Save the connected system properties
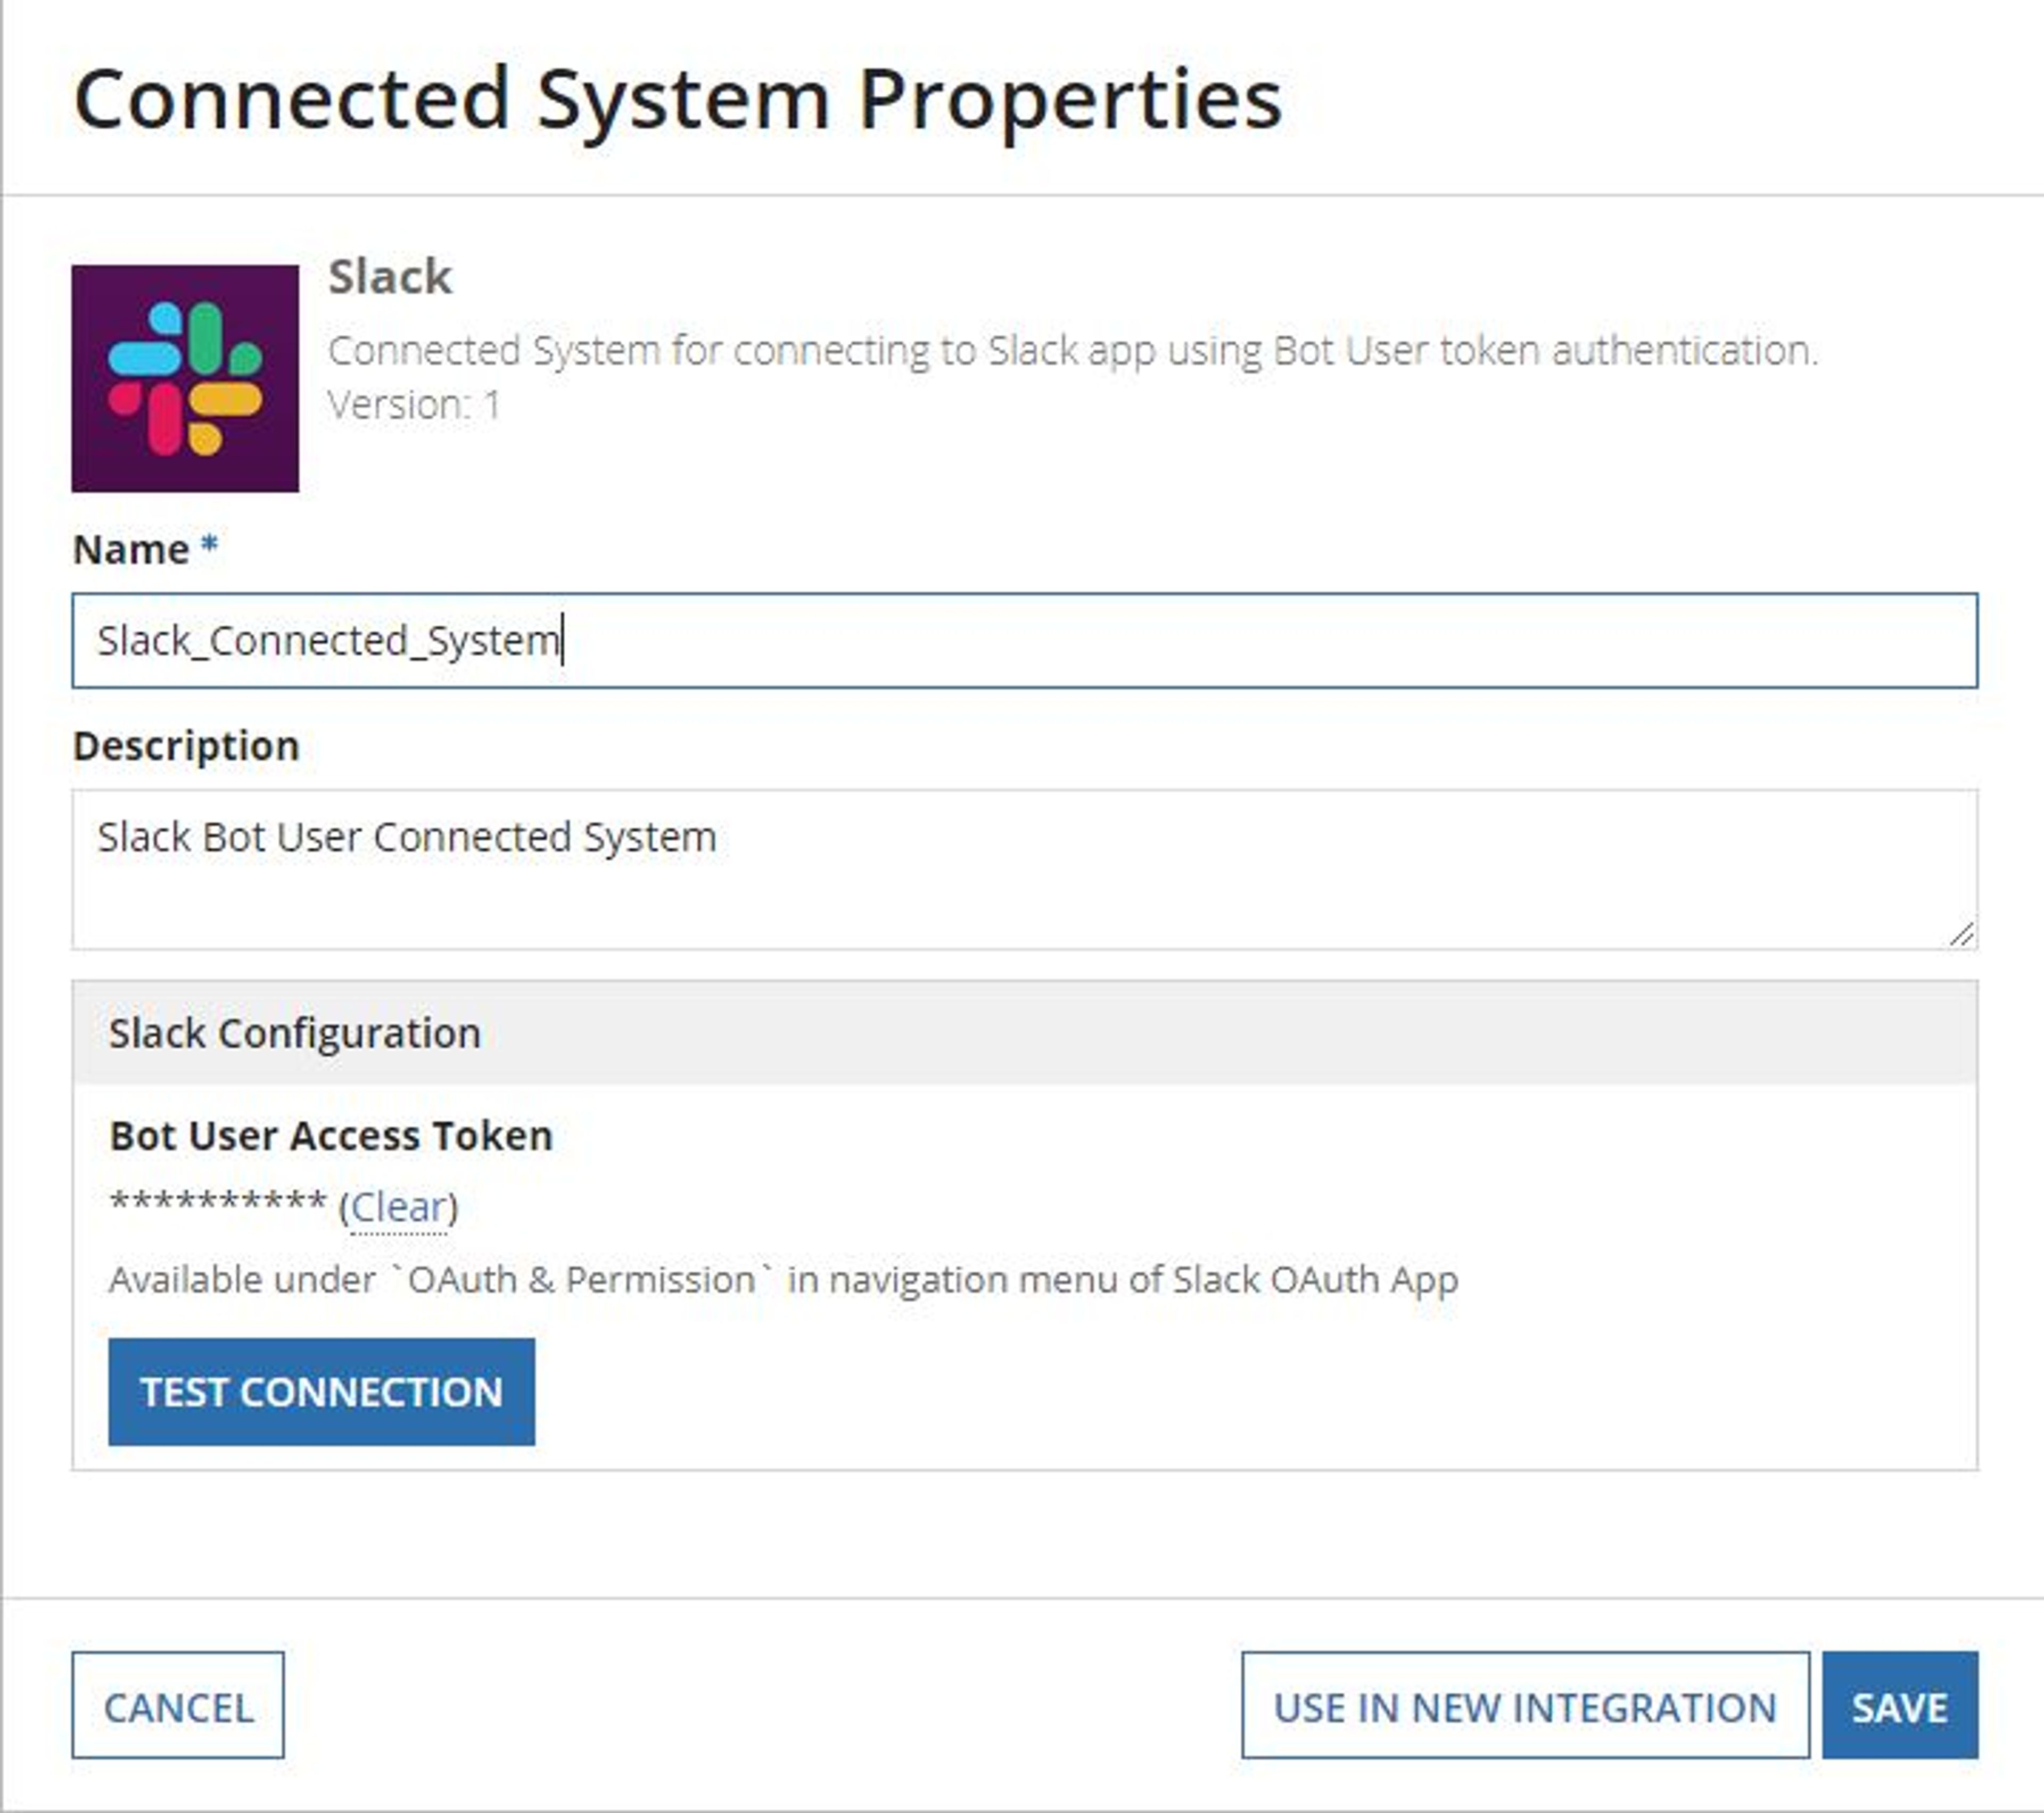Image resolution: width=2044 pixels, height=1813 pixels. click(1900, 1706)
